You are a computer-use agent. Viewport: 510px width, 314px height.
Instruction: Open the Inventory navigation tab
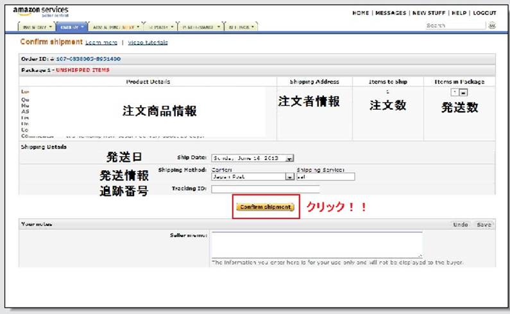[37, 27]
